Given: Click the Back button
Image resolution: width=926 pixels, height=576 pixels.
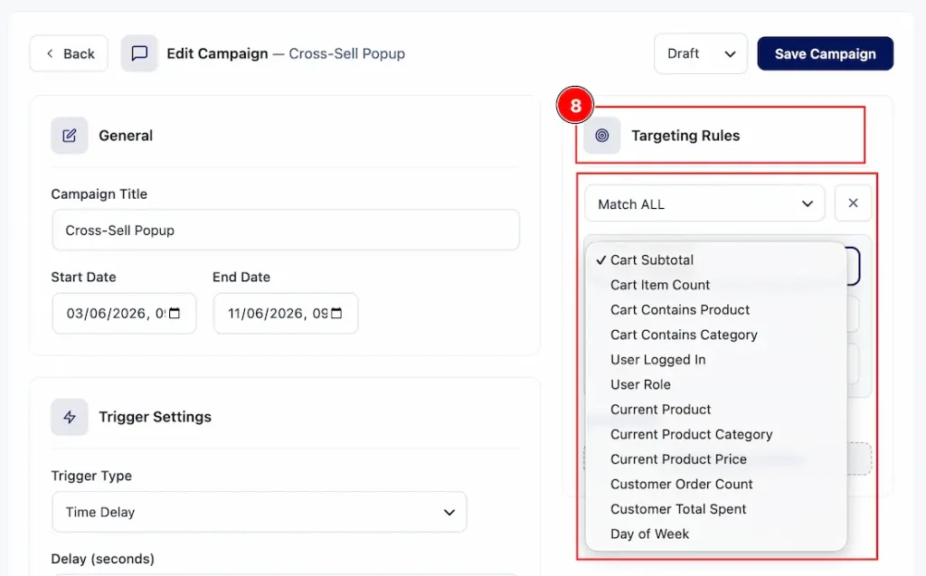Looking at the screenshot, I should pyautogui.click(x=69, y=53).
